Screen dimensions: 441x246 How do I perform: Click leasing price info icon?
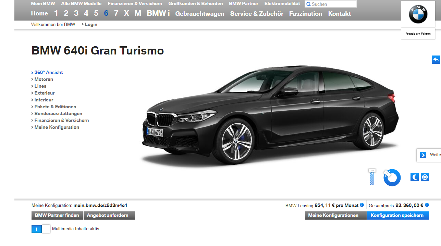tap(362, 205)
